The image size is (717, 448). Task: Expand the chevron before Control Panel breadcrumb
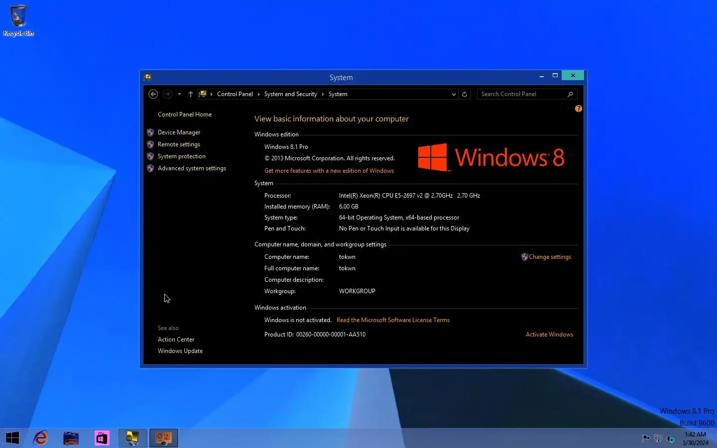pos(212,94)
